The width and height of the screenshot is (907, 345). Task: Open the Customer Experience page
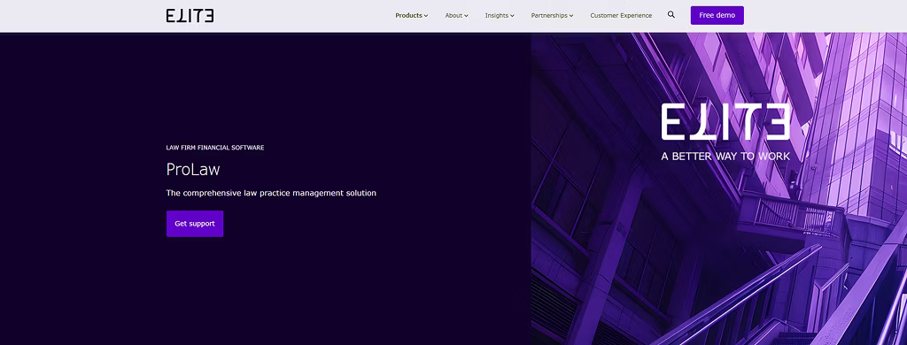coord(621,16)
